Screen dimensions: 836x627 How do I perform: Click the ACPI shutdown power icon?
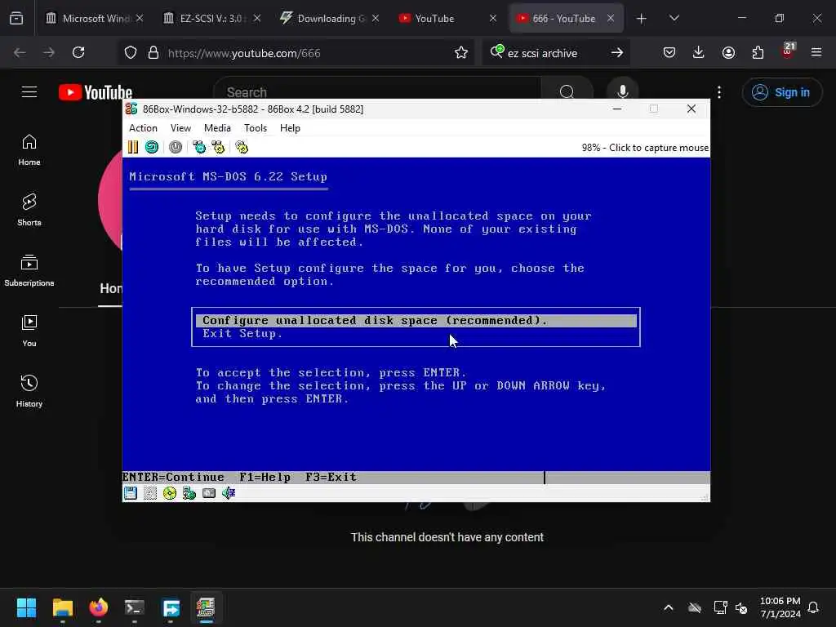click(176, 147)
